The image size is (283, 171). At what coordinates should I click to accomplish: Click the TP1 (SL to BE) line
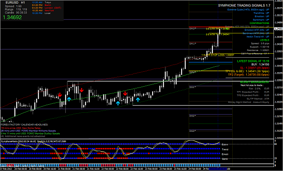[247, 71]
